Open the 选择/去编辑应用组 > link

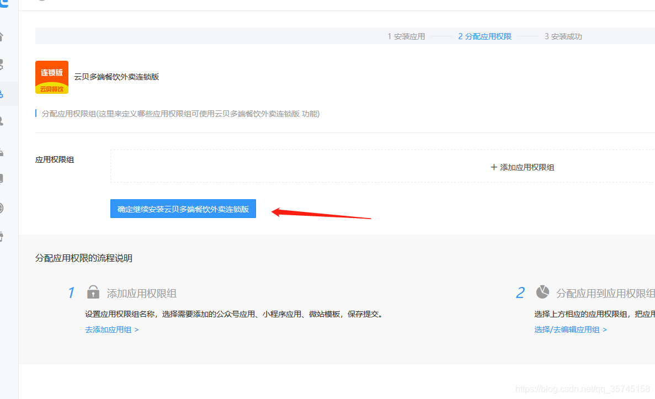[x=571, y=329]
